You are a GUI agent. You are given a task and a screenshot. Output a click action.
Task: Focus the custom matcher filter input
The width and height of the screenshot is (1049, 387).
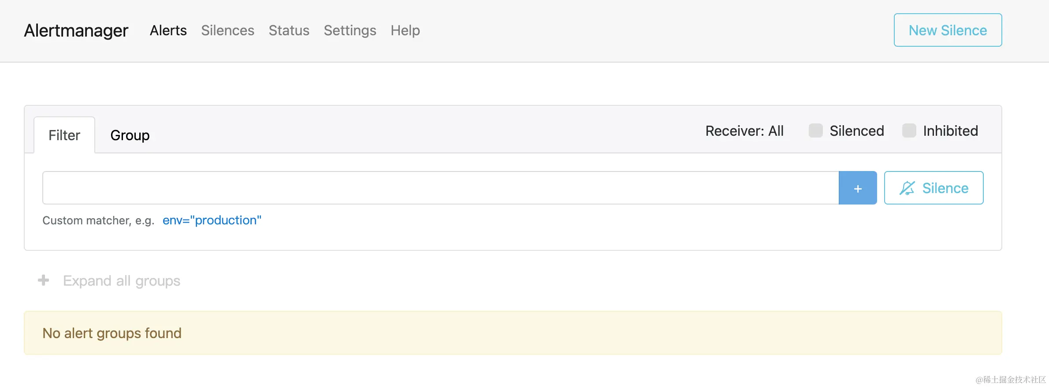[440, 188]
